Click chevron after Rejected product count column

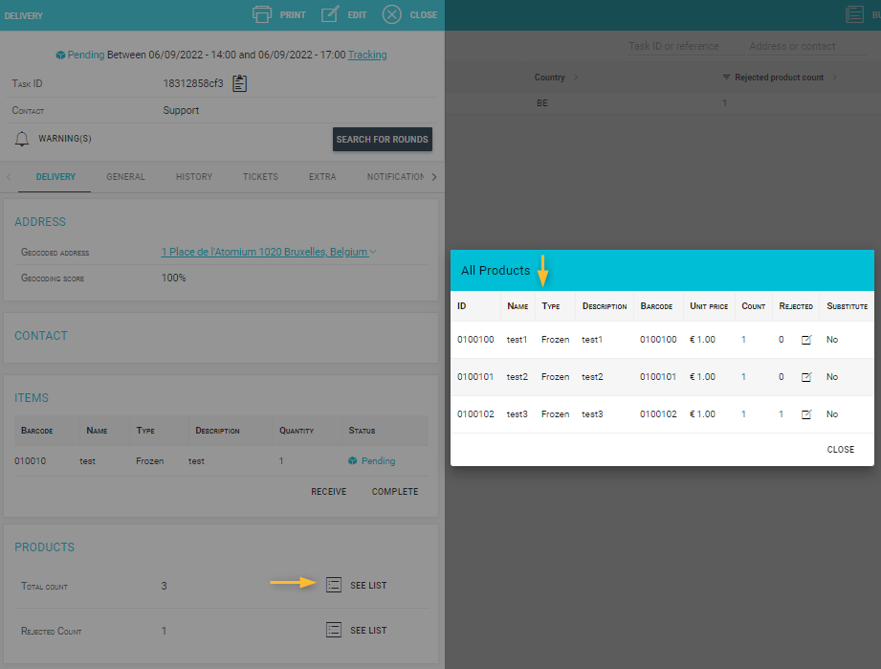(x=834, y=77)
